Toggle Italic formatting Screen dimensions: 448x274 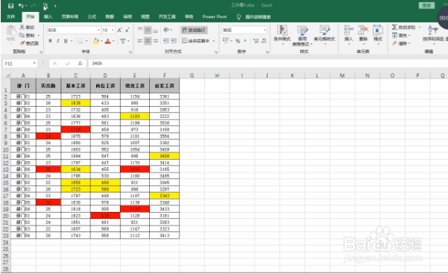(57, 41)
